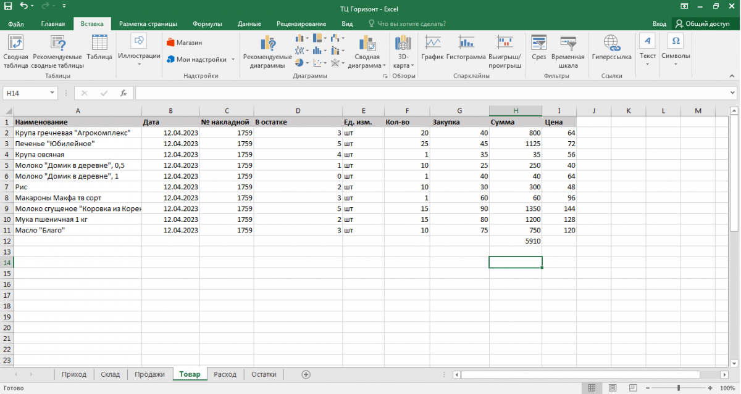Insert a Table (Таблица)
This screenshot has height=394, width=741.
pyautogui.click(x=99, y=48)
